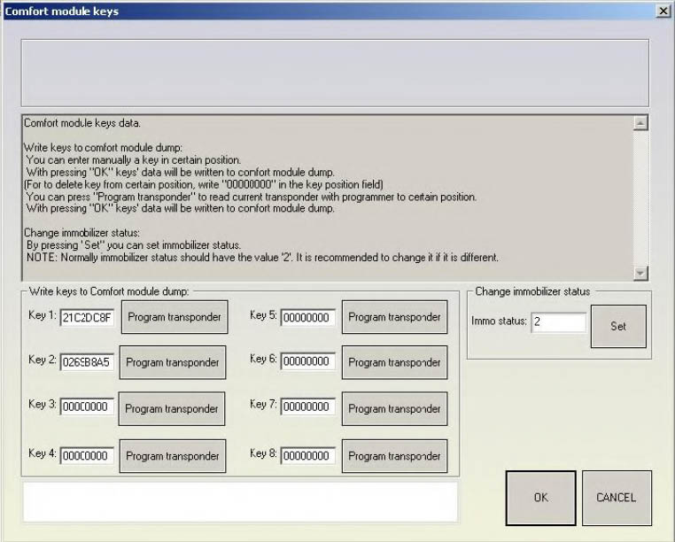Click scroll down arrow in info text
The height and width of the screenshot is (542, 675).
tap(641, 274)
